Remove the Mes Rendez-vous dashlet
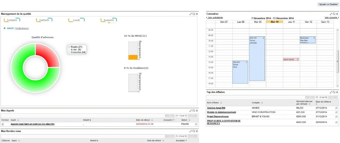 (x=197, y=131)
